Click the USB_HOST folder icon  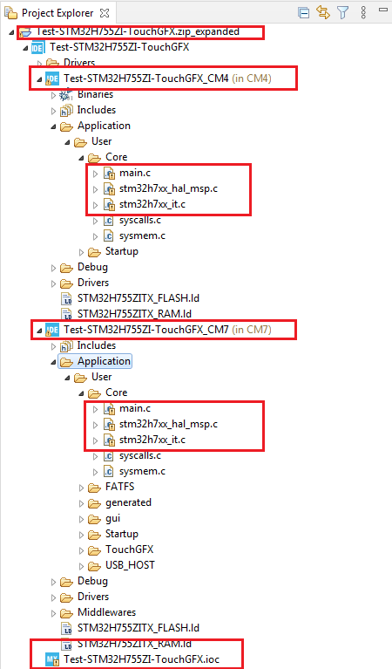click(94, 566)
